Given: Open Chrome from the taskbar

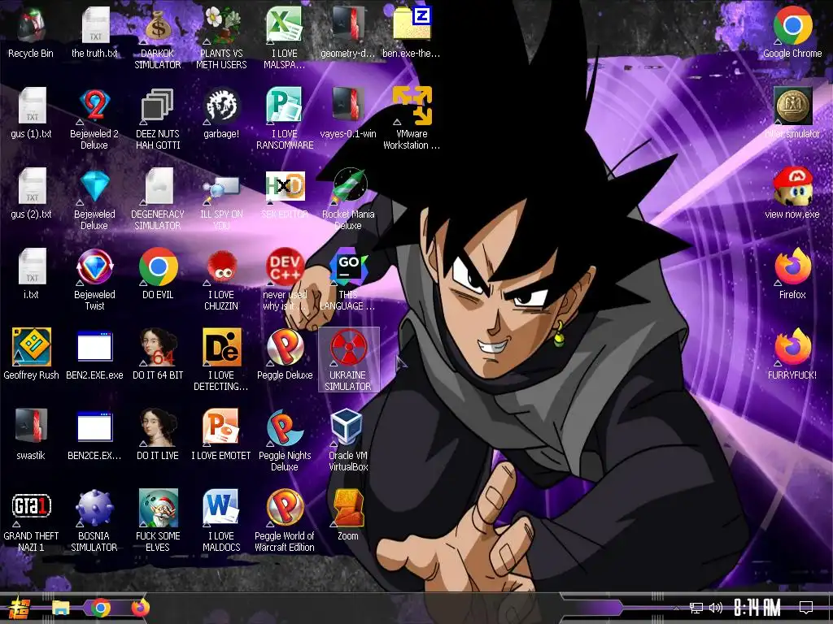Looking at the screenshot, I should [101, 608].
